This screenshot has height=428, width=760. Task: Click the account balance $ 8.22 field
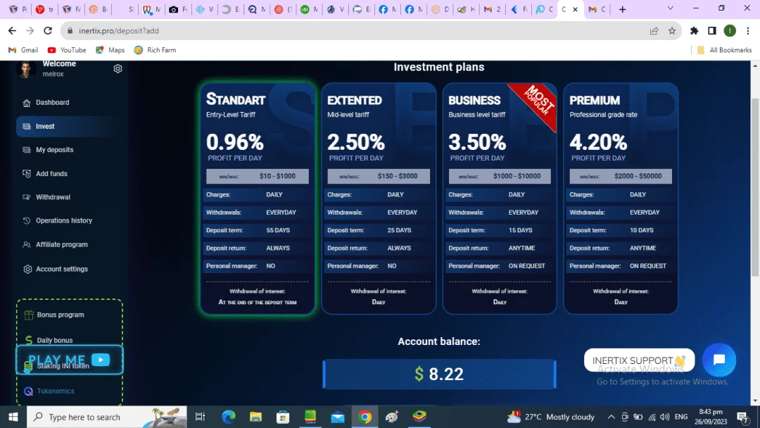(439, 374)
